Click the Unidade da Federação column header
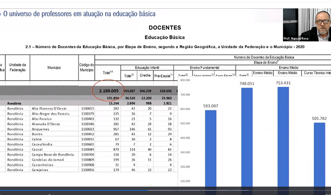This screenshot has width=331, height=195. click(x=18, y=68)
